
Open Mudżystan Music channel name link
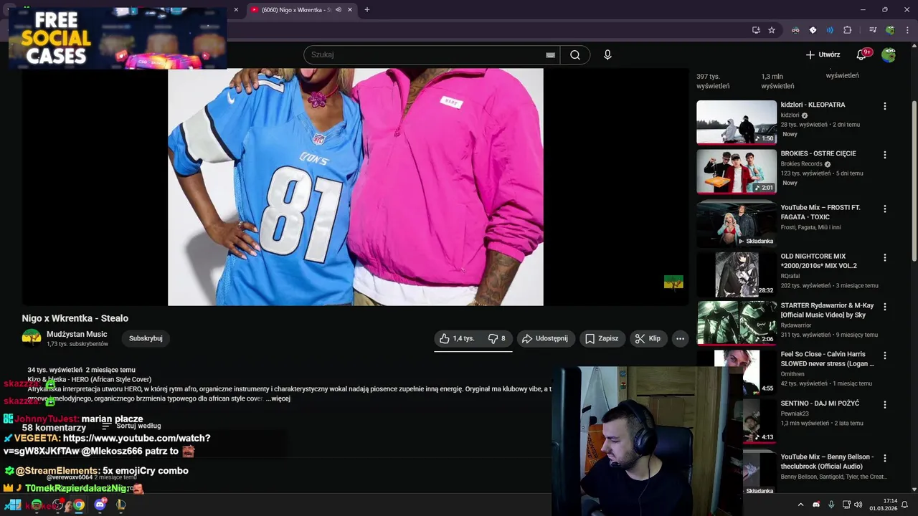(x=77, y=334)
